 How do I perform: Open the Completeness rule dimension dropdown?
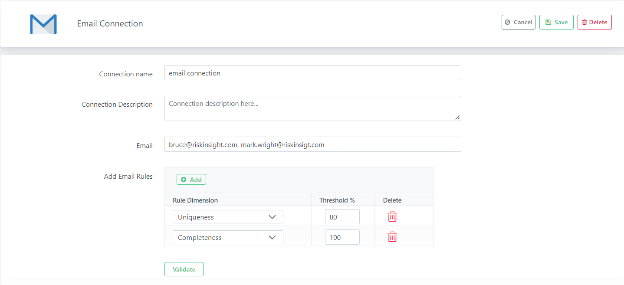coord(228,237)
